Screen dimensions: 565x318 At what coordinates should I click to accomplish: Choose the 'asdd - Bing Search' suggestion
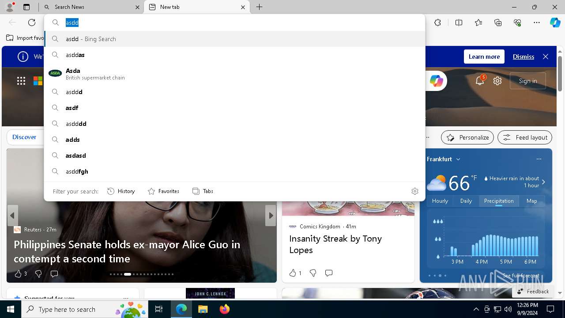[x=234, y=39]
